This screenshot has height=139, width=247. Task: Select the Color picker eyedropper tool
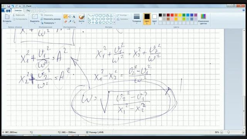pos(69,22)
